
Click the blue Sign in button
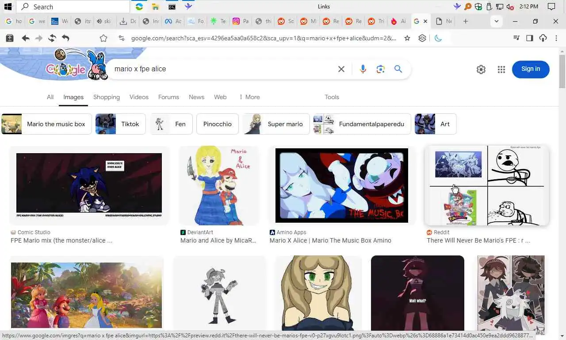(531, 69)
